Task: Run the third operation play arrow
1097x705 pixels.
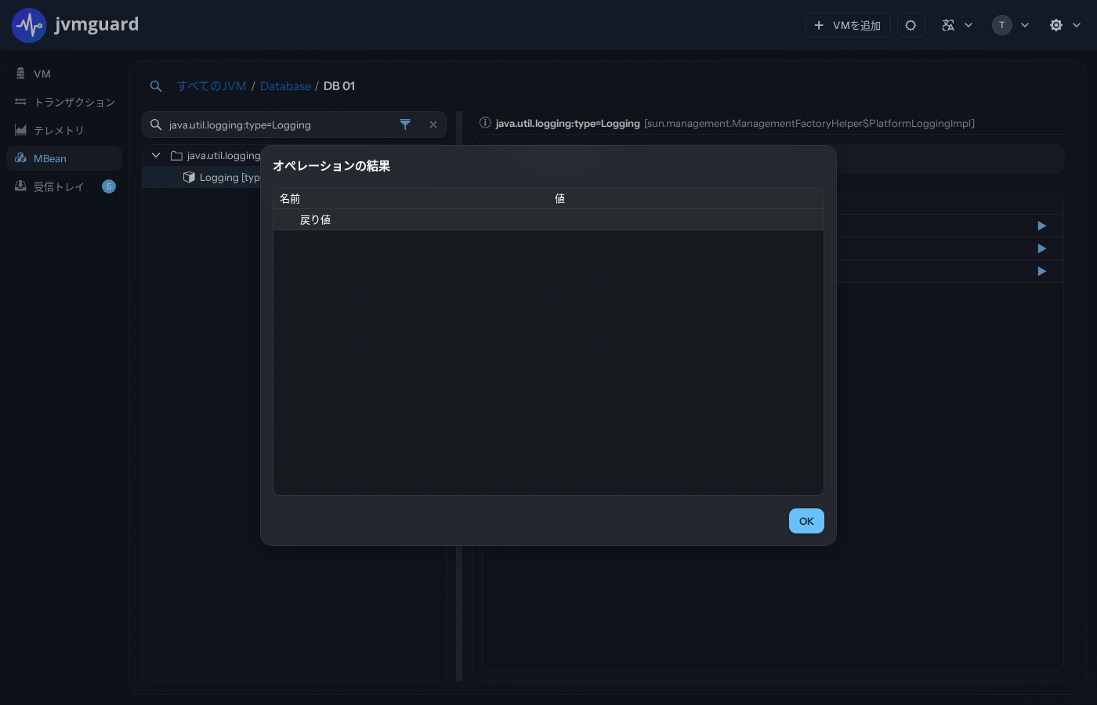Action: click(x=1041, y=271)
